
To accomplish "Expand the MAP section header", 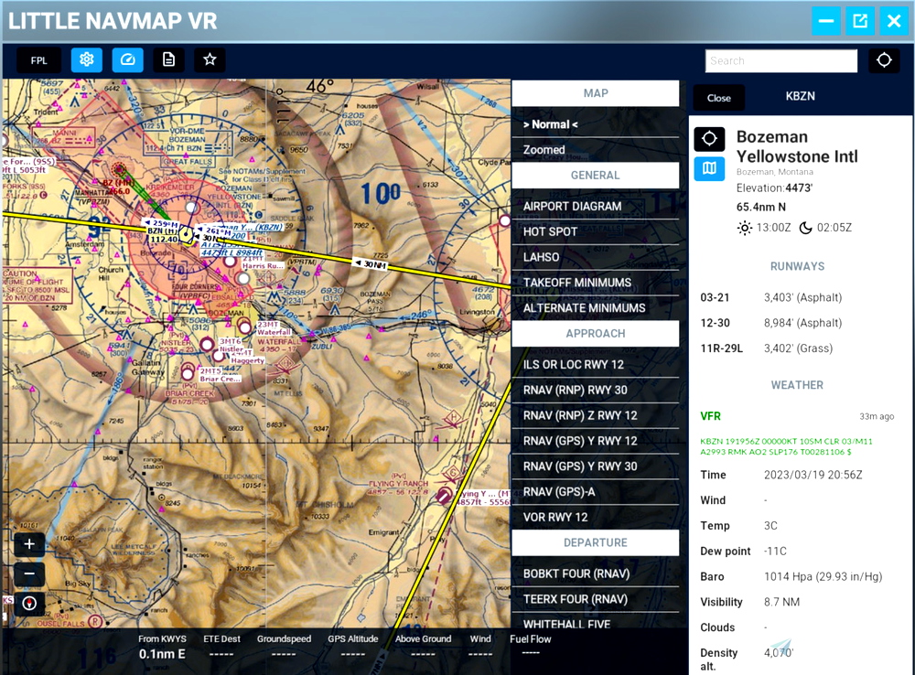I will point(596,92).
